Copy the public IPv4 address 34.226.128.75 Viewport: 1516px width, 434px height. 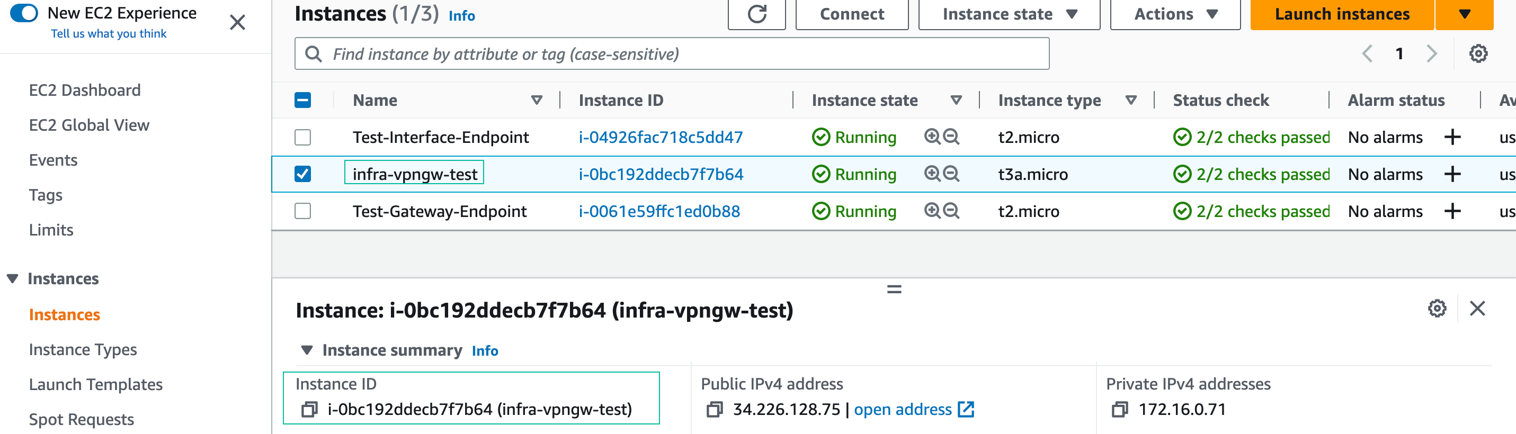[x=715, y=409]
